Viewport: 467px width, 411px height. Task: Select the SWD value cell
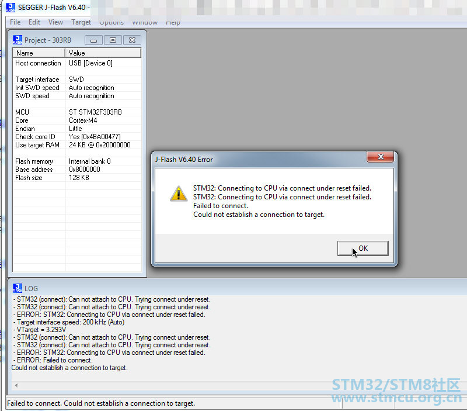click(76, 80)
